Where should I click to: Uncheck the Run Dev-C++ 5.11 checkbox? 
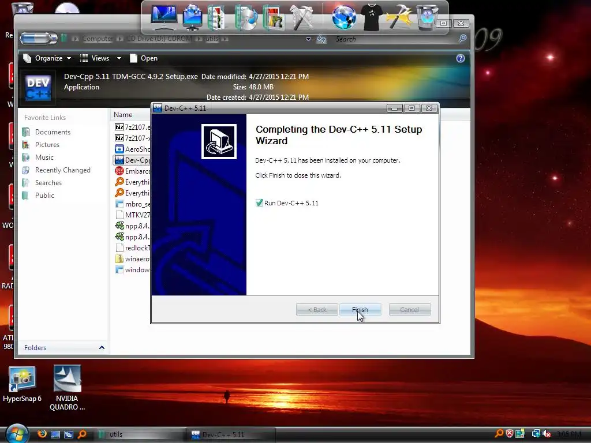click(259, 203)
